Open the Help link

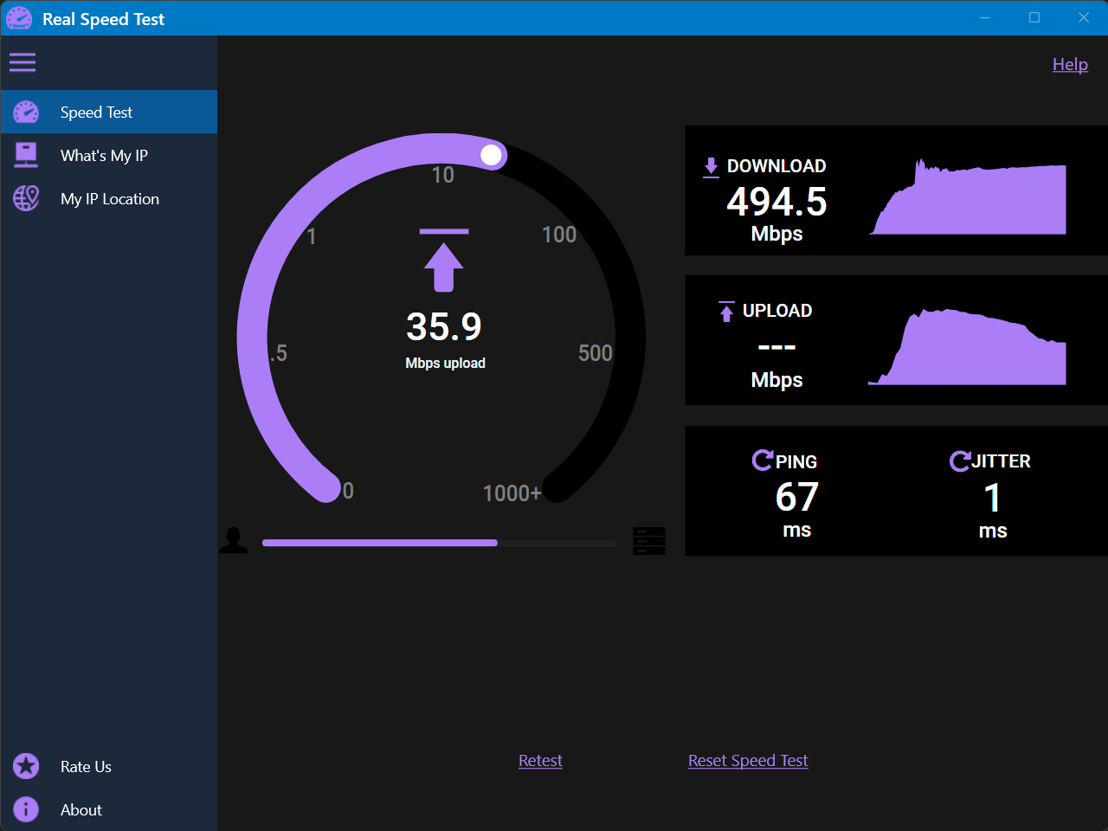pyautogui.click(x=1070, y=64)
